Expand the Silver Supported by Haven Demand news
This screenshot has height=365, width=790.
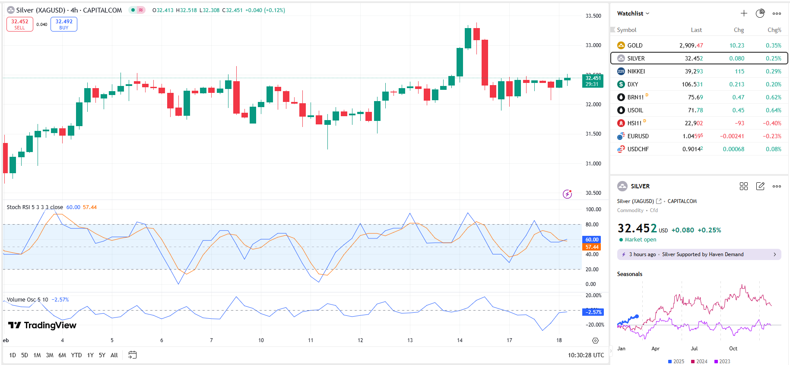pyautogui.click(x=699, y=254)
